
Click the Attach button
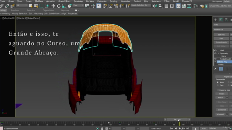[x=220, y=97]
